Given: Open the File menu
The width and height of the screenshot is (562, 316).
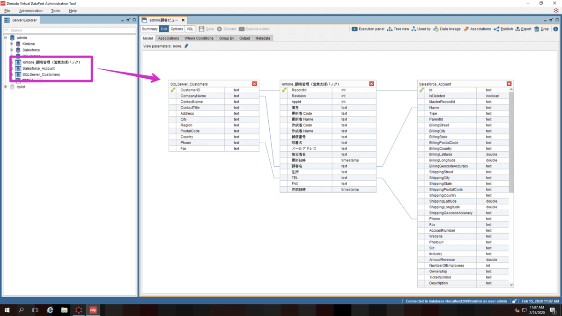Looking at the screenshot, I should click(x=7, y=11).
